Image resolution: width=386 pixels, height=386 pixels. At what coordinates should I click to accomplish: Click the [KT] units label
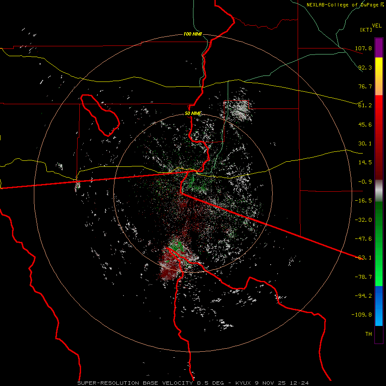(366, 30)
